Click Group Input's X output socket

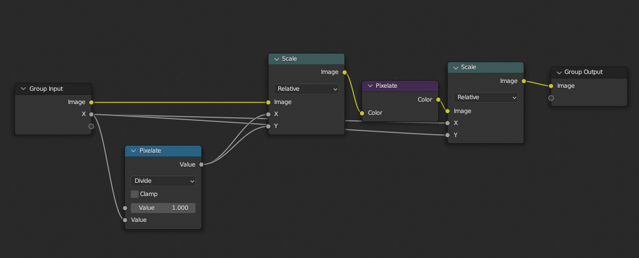91,114
